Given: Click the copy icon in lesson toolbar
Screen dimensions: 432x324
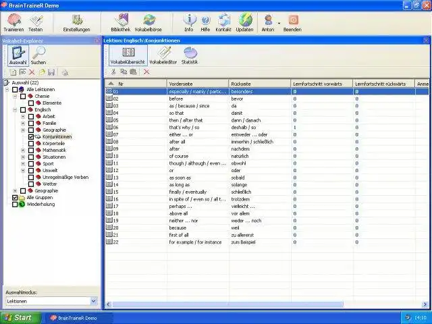Looking at the screenshot, I should coord(124,72).
